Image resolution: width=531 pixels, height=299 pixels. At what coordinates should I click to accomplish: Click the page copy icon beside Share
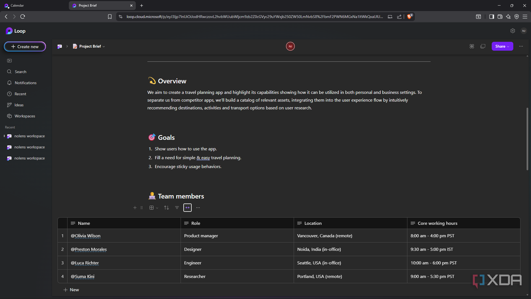point(483,46)
